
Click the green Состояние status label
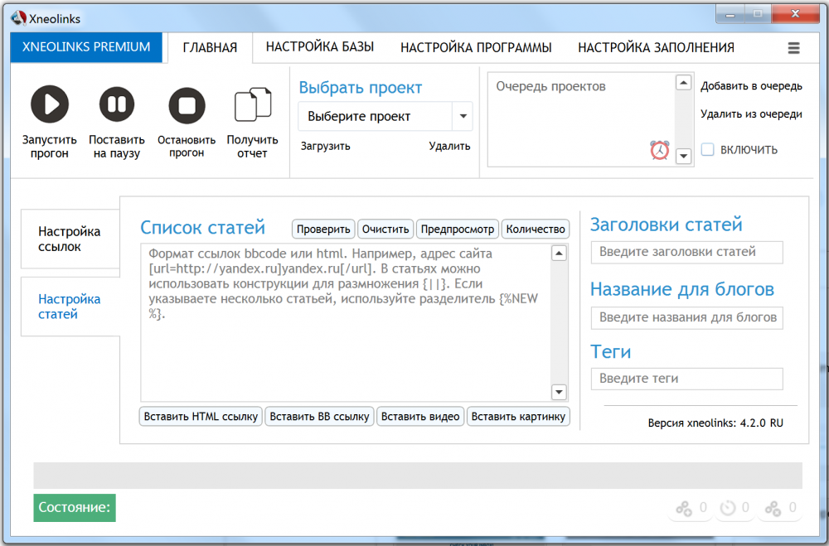(x=75, y=507)
